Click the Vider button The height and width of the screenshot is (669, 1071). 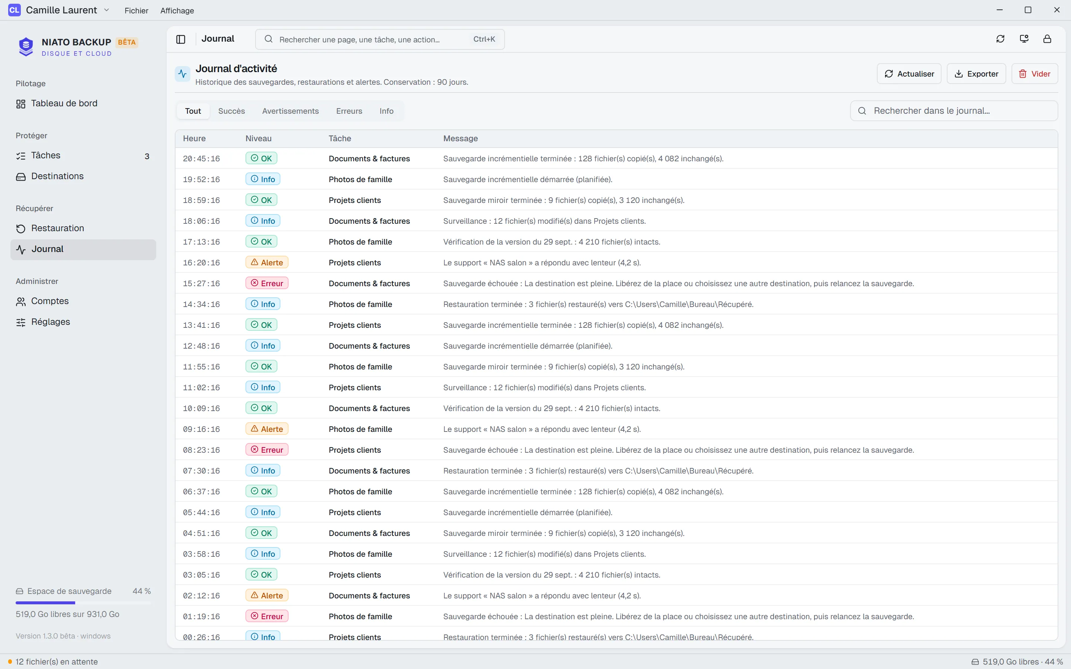pos(1035,74)
